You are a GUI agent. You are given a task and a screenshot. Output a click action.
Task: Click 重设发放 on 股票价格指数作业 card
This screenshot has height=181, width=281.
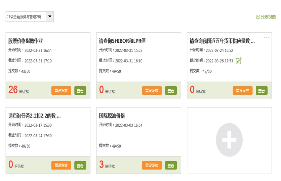coord(61,91)
